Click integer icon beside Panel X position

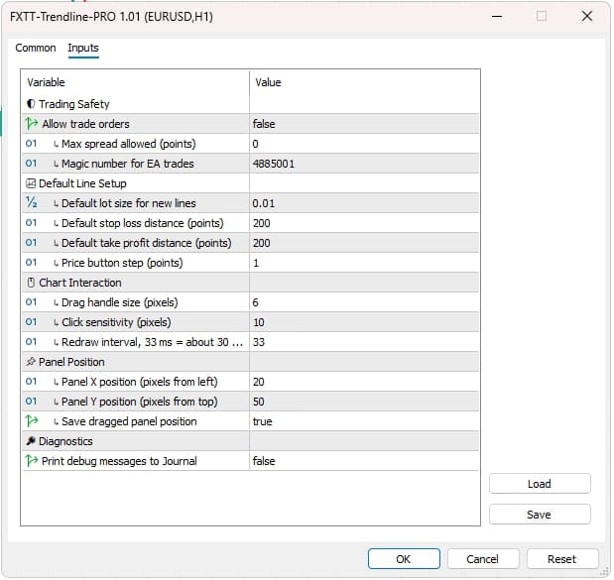(31, 381)
